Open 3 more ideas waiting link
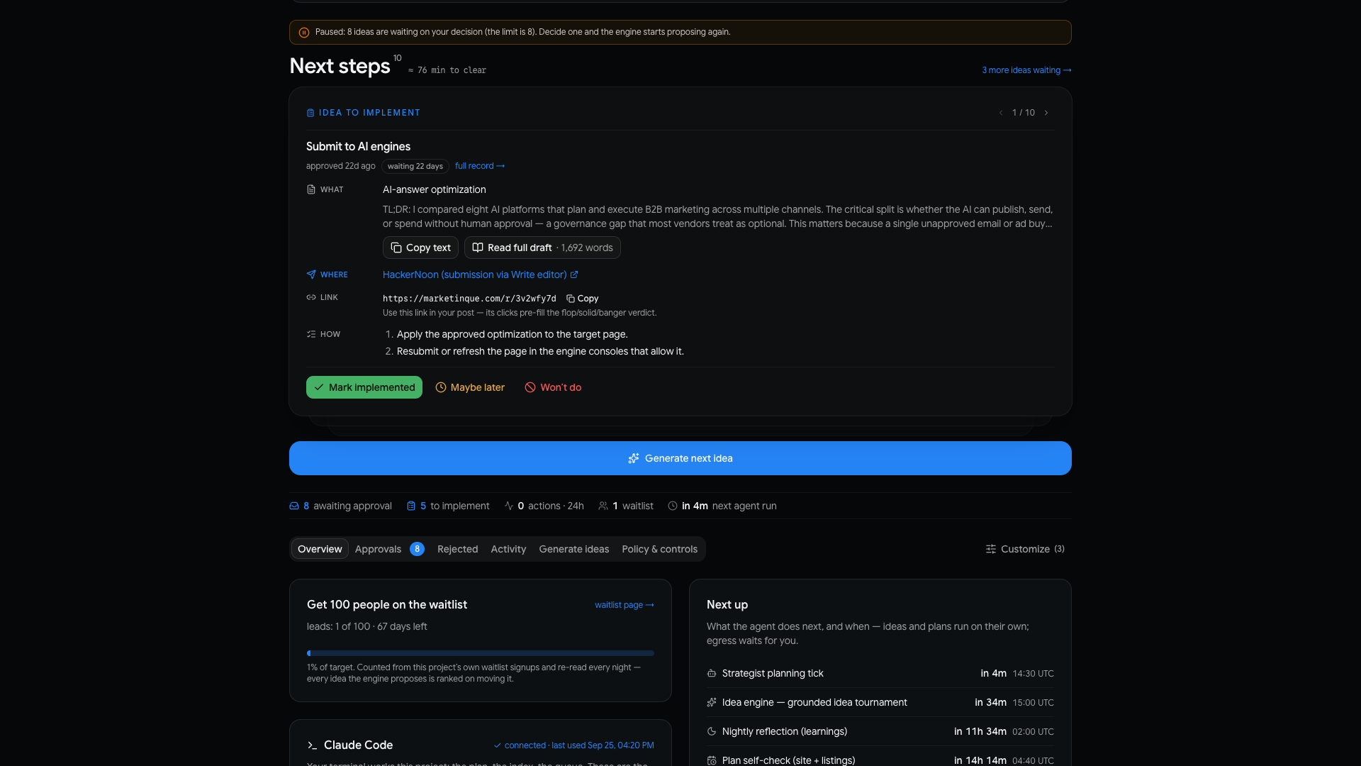1361x766 pixels. pyautogui.click(x=1026, y=70)
